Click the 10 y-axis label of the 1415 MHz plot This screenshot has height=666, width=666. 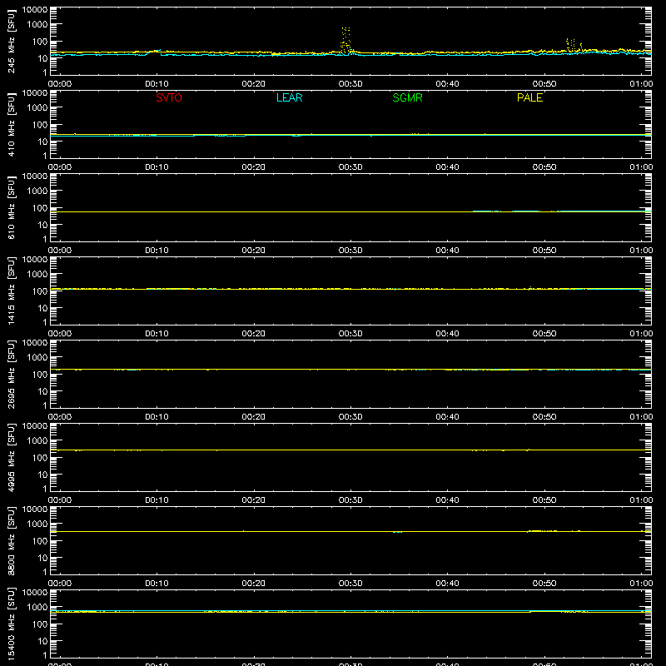[43, 308]
